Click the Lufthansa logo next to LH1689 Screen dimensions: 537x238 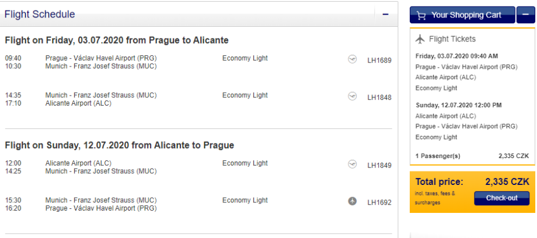click(352, 60)
